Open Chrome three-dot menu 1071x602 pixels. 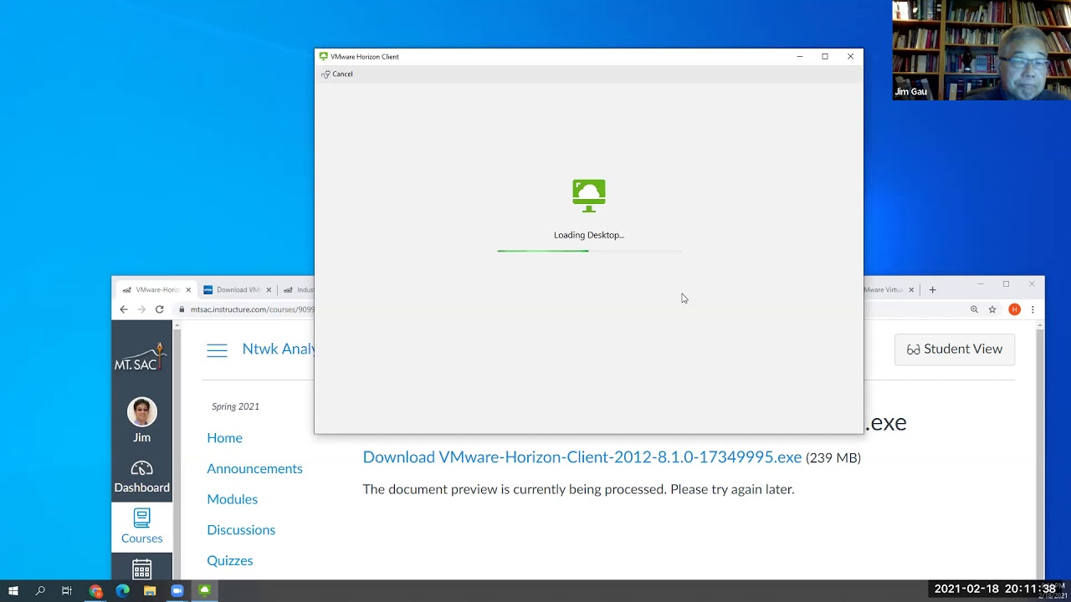pos(1033,309)
